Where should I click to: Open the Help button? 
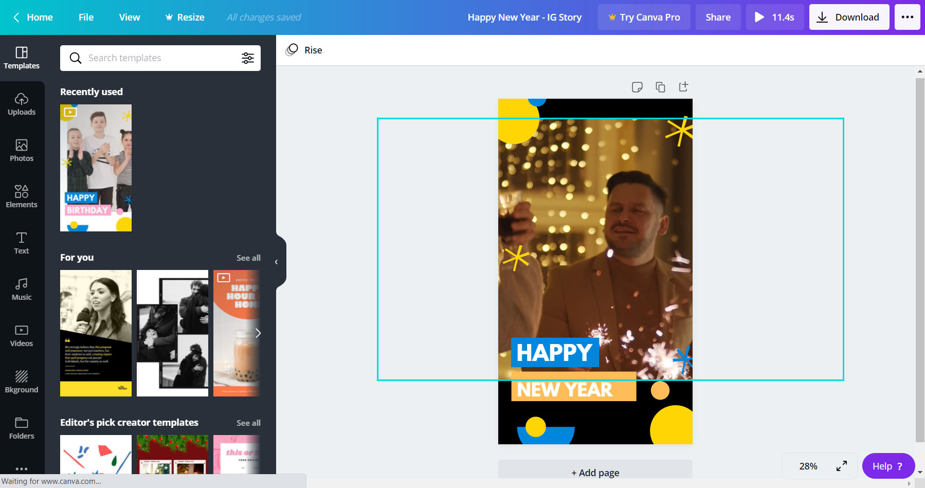(x=888, y=466)
